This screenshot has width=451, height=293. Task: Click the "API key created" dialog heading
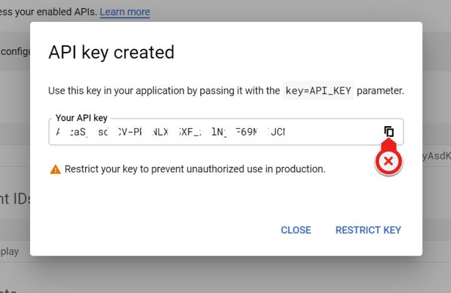pos(111,52)
